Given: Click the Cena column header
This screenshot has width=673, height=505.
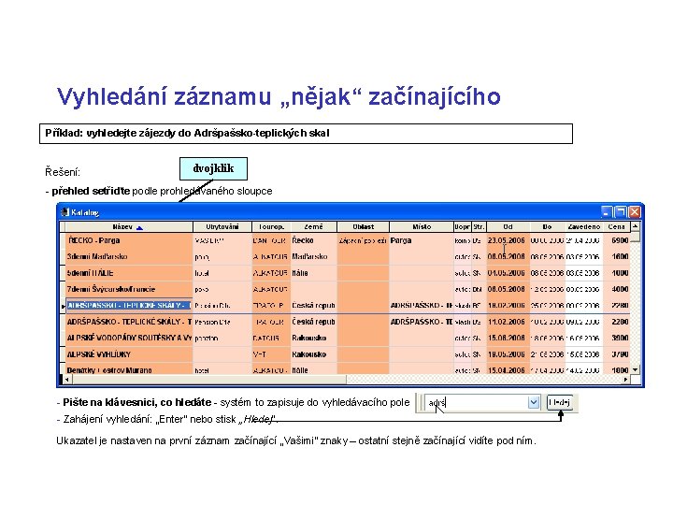Looking at the screenshot, I should (616, 226).
